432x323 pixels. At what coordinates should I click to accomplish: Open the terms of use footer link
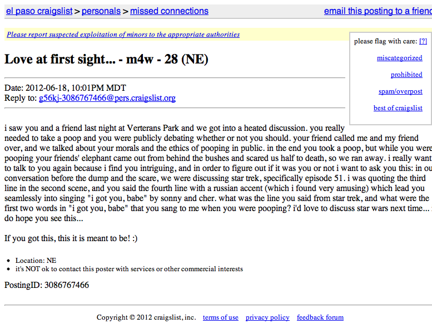point(221,317)
